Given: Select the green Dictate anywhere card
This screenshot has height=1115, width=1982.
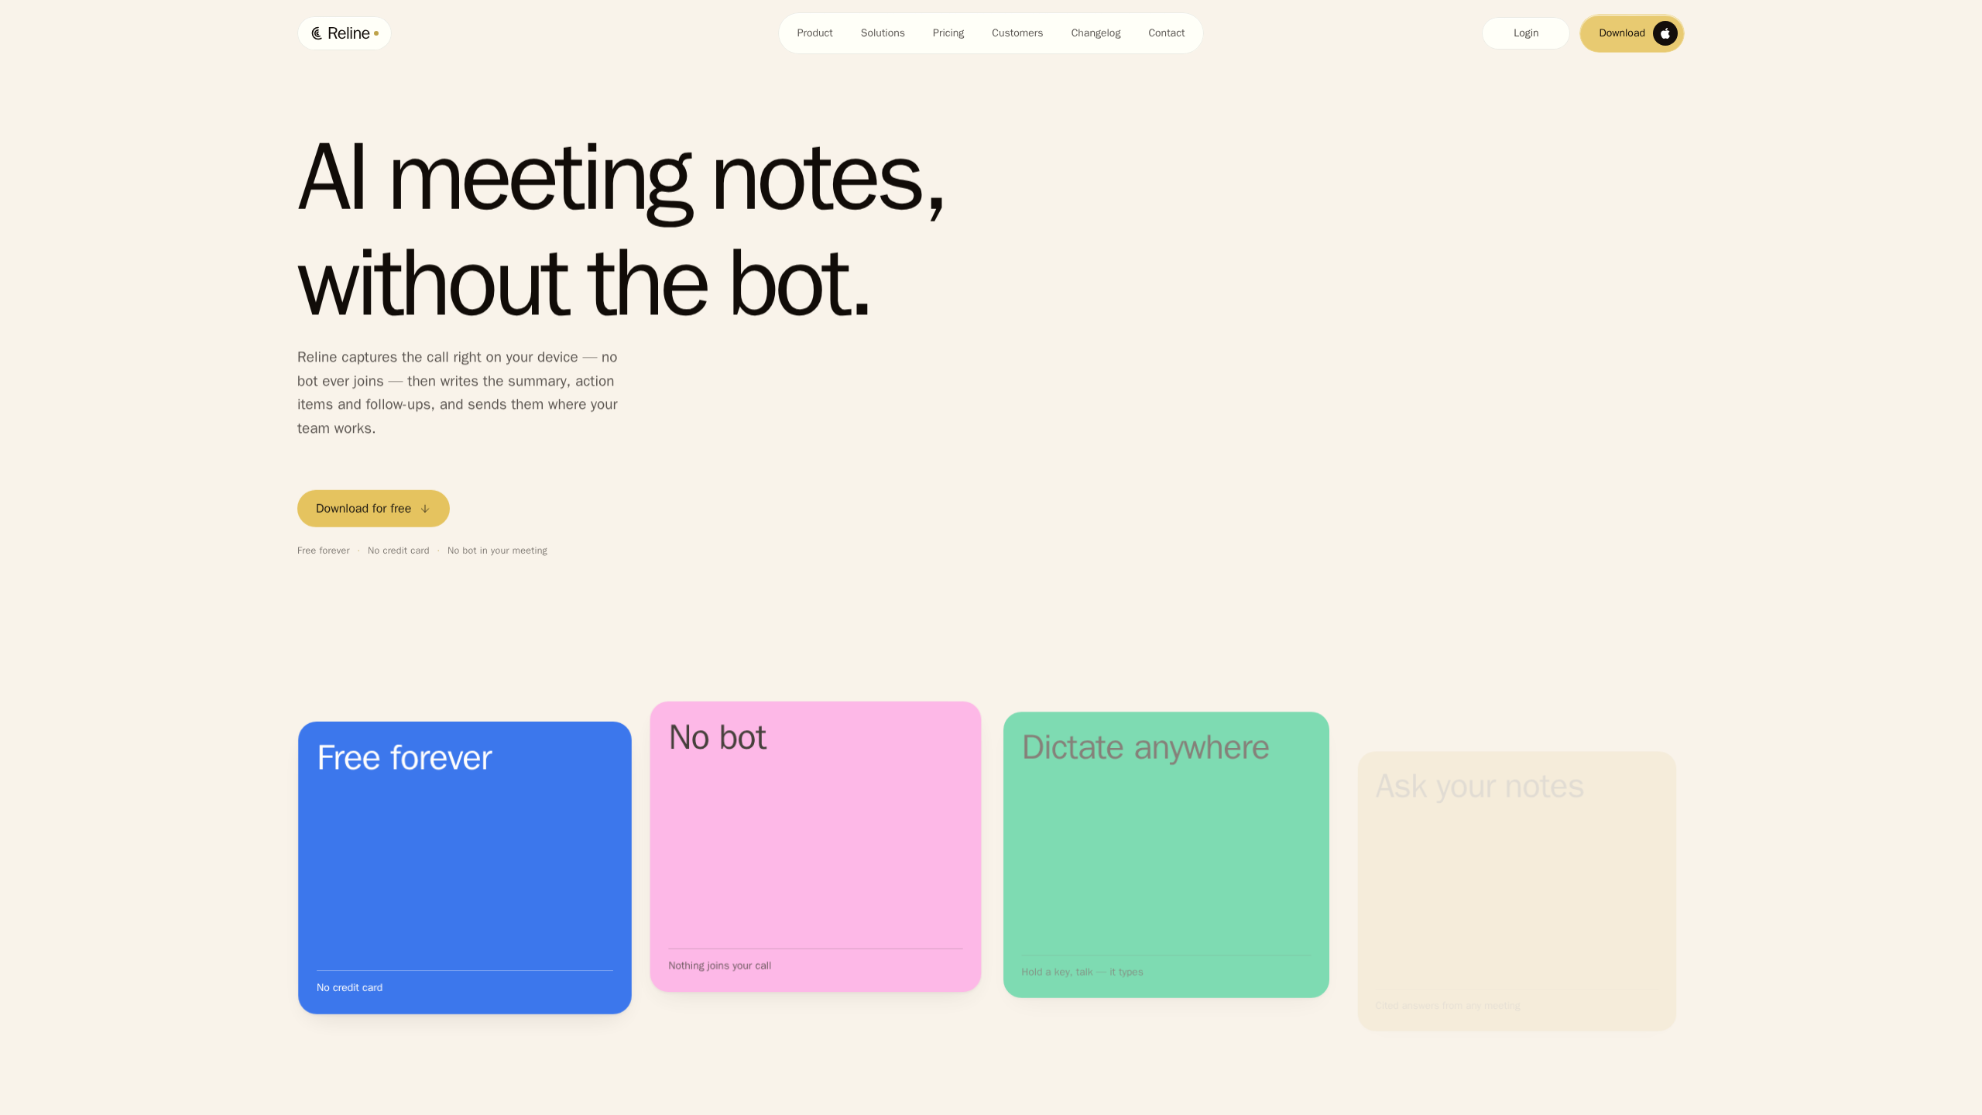Looking at the screenshot, I should (x=1166, y=855).
